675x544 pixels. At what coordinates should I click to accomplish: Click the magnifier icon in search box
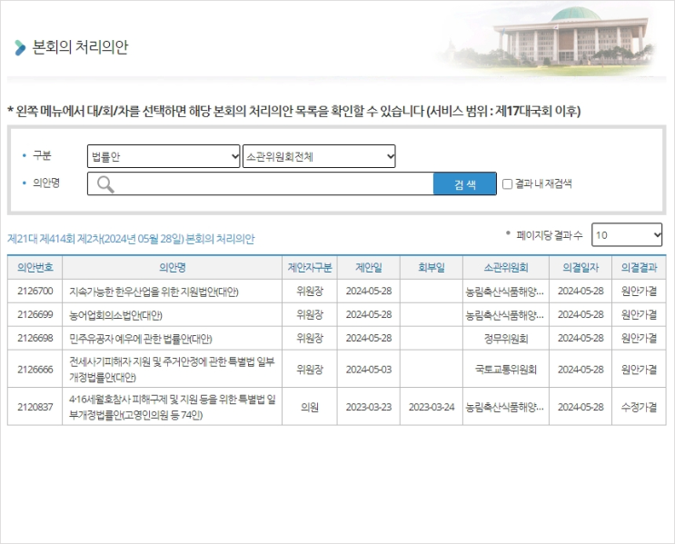click(105, 184)
